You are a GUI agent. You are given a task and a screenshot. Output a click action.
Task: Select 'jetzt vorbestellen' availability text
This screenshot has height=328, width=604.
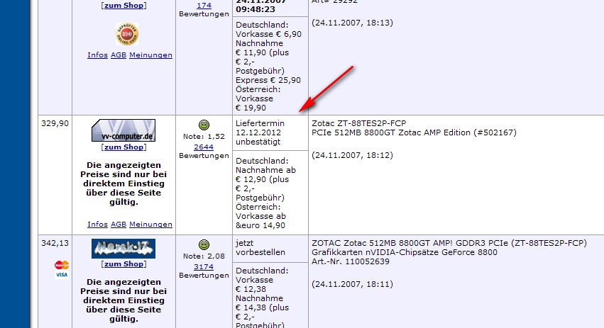pos(260,248)
